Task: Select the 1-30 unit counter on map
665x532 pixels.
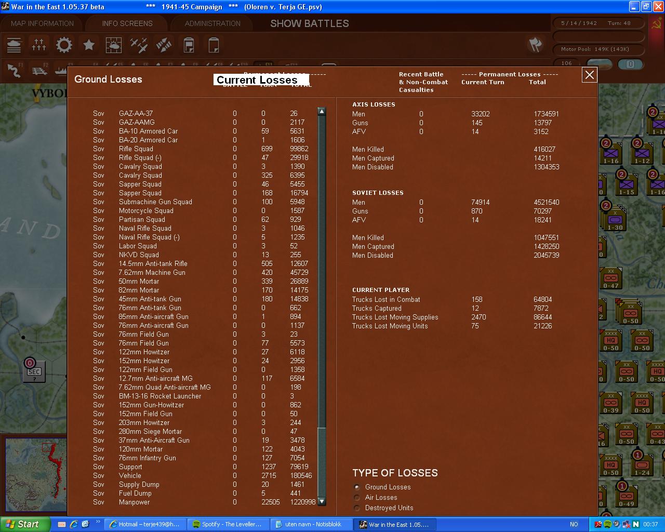Action: (x=615, y=220)
